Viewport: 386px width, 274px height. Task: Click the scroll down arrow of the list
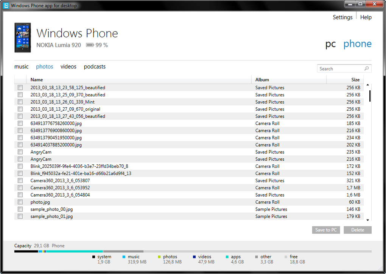pyautogui.click(x=368, y=220)
